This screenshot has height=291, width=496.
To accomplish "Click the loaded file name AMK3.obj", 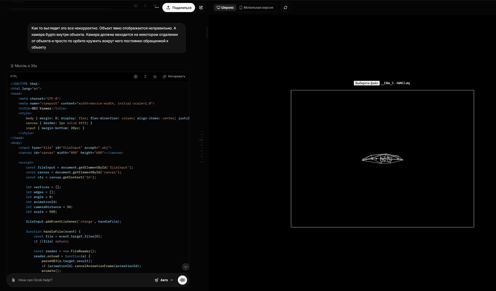I will (396, 83).
